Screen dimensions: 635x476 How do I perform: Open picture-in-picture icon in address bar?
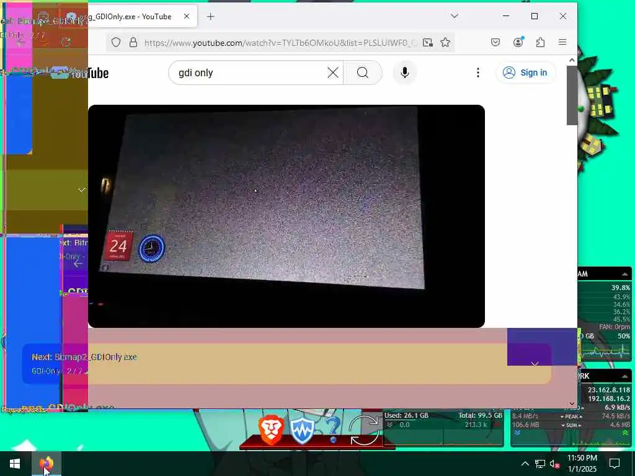click(428, 43)
